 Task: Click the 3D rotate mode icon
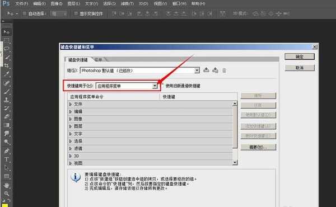[255, 13]
